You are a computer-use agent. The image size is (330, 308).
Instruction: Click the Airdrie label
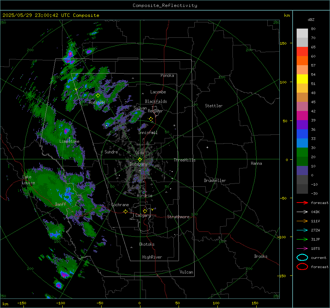coord(144,196)
